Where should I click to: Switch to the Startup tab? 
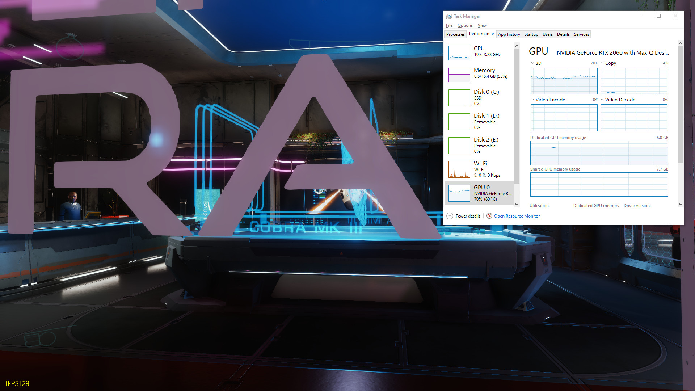coord(531,34)
